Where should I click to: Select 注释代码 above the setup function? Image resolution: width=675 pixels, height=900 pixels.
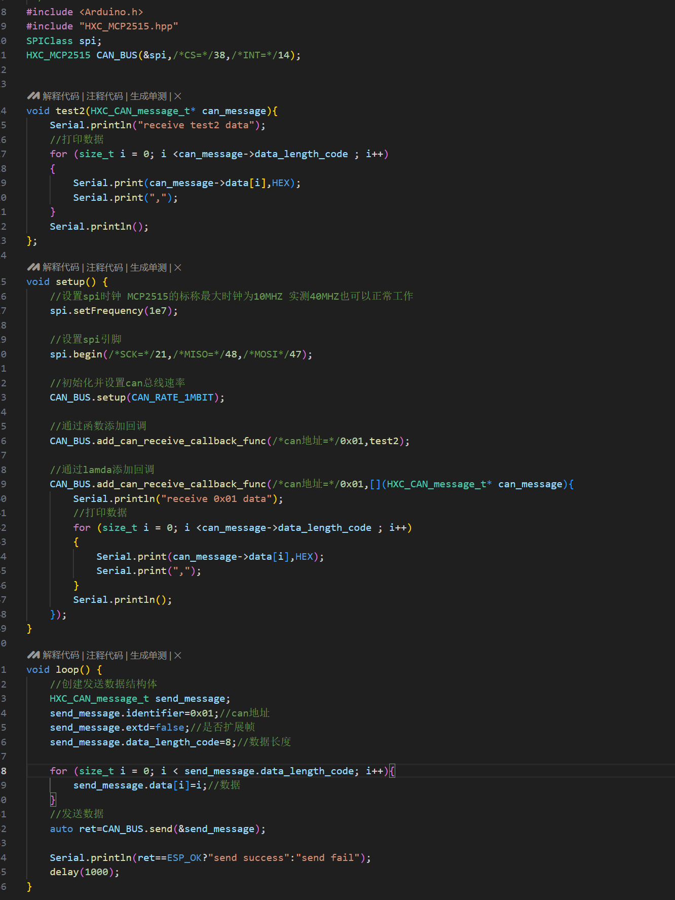104,268
